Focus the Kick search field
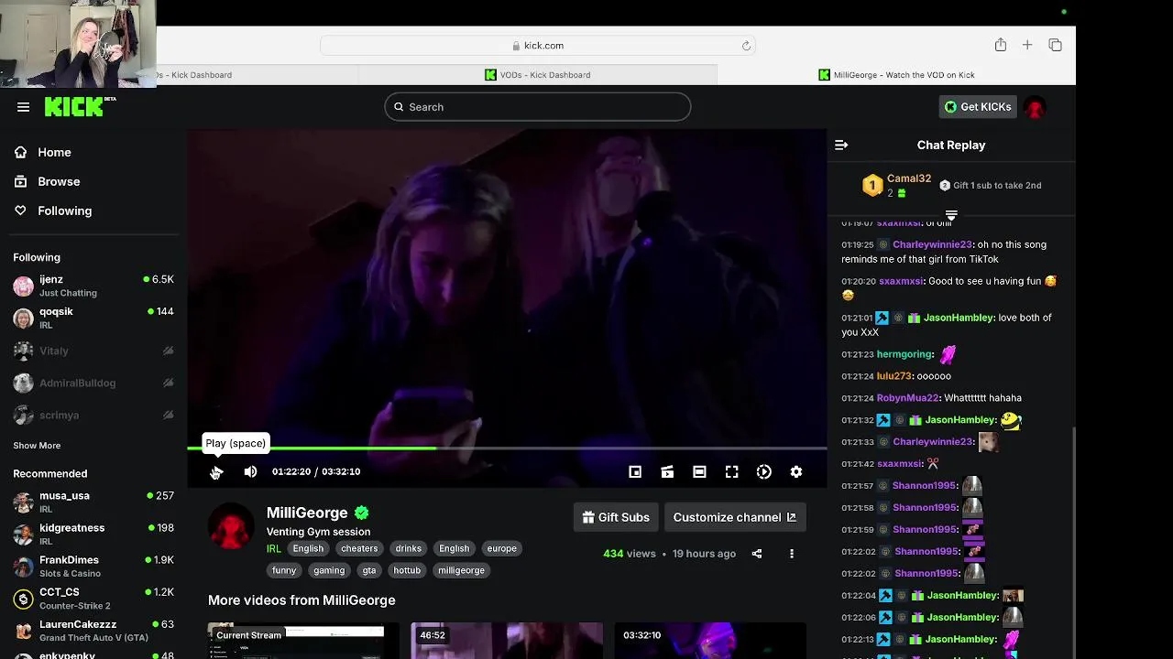 tap(537, 107)
